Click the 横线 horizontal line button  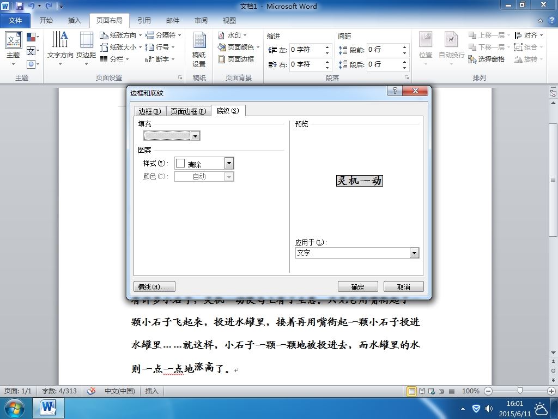click(154, 287)
